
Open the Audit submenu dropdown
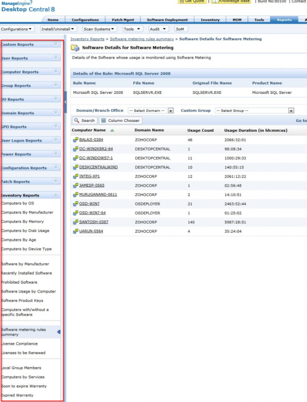[x=158, y=29]
